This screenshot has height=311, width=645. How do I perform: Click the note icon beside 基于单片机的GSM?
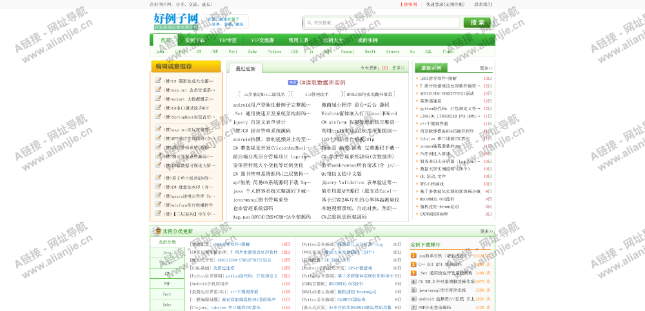pyautogui.click(x=159, y=178)
